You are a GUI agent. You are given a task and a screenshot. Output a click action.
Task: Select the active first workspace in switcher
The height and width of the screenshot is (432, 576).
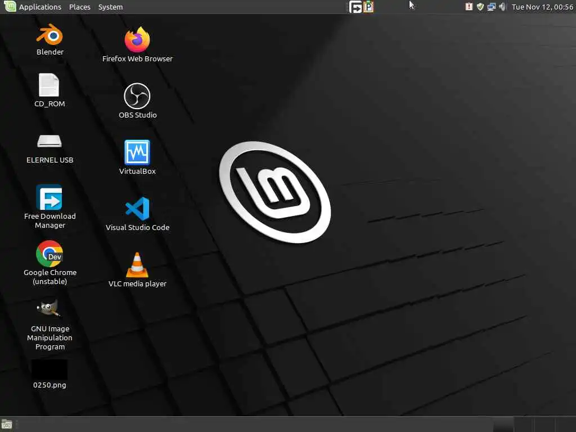[x=503, y=424]
